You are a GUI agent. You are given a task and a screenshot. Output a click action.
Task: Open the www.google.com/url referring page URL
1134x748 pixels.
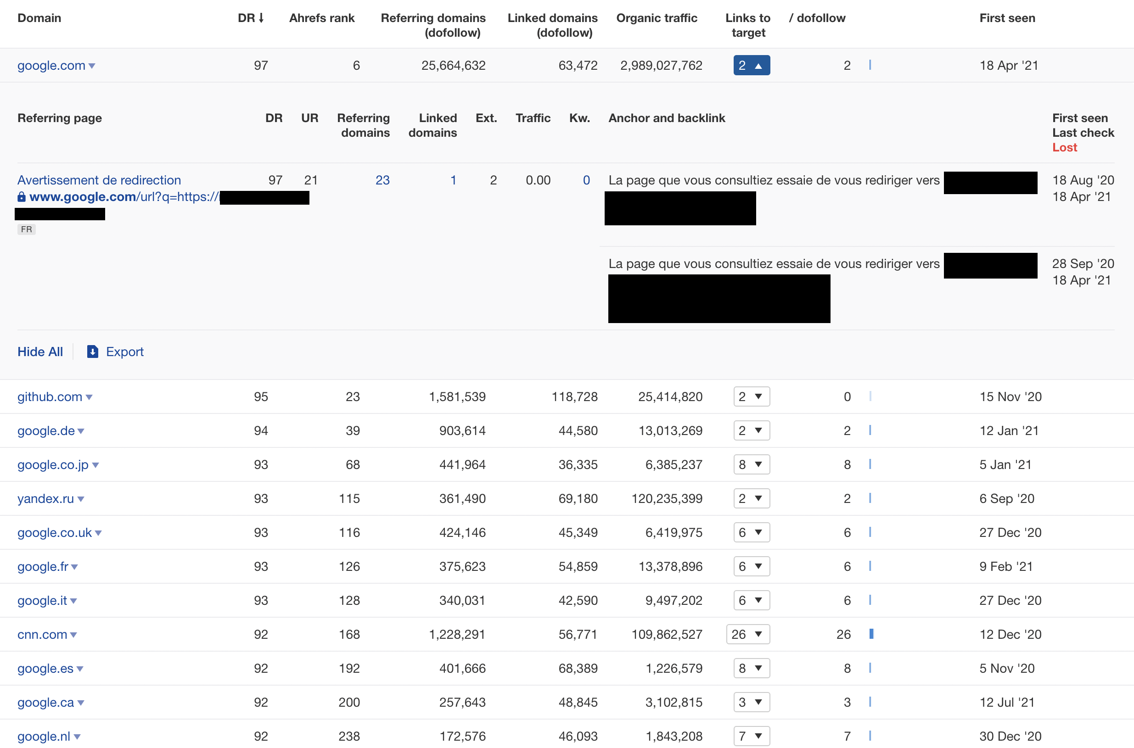click(x=124, y=196)
